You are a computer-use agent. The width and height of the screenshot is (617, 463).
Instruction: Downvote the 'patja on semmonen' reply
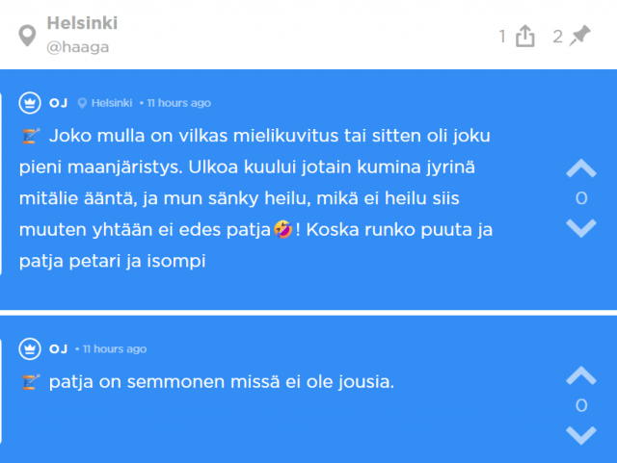(x=580, y=435)
